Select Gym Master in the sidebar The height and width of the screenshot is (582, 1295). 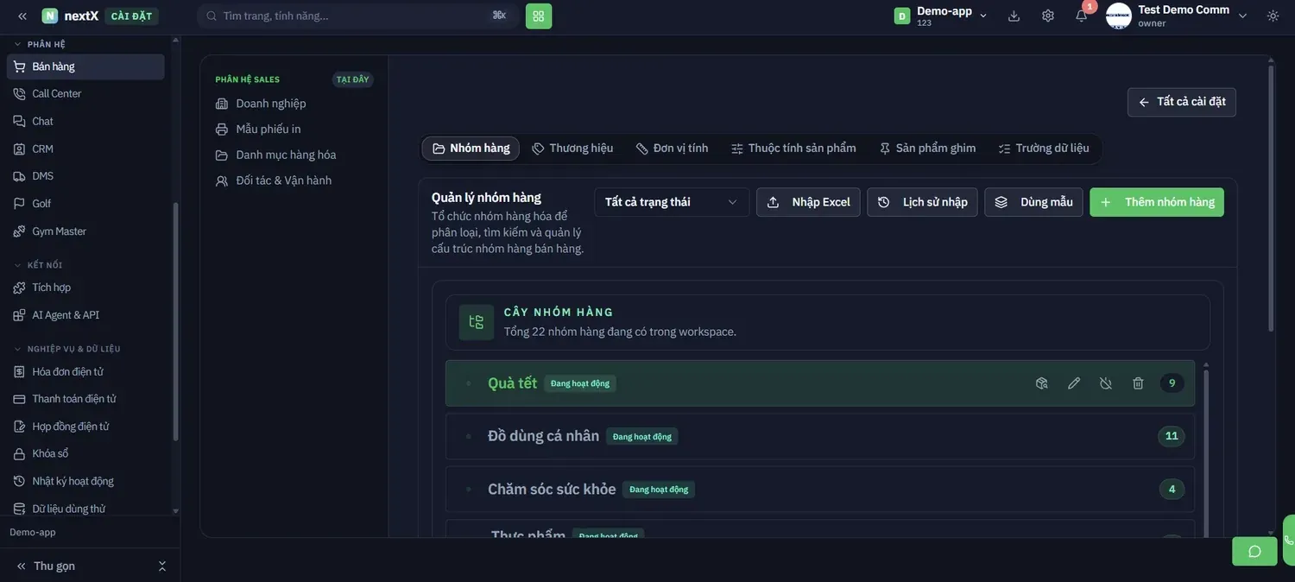(x=85, y=231)
